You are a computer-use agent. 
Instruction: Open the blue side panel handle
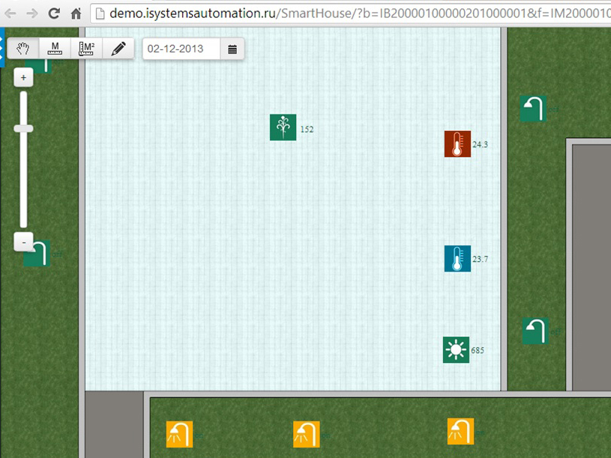[x=2, y=47]
